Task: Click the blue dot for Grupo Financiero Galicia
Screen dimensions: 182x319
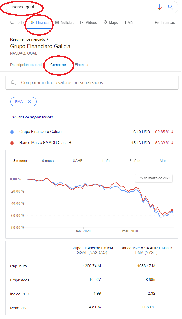Action: click(12, 132)
